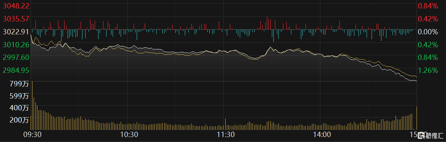446x142 pixels.
Task: Click the 200万 volume axis label
Action: (19, 120)
